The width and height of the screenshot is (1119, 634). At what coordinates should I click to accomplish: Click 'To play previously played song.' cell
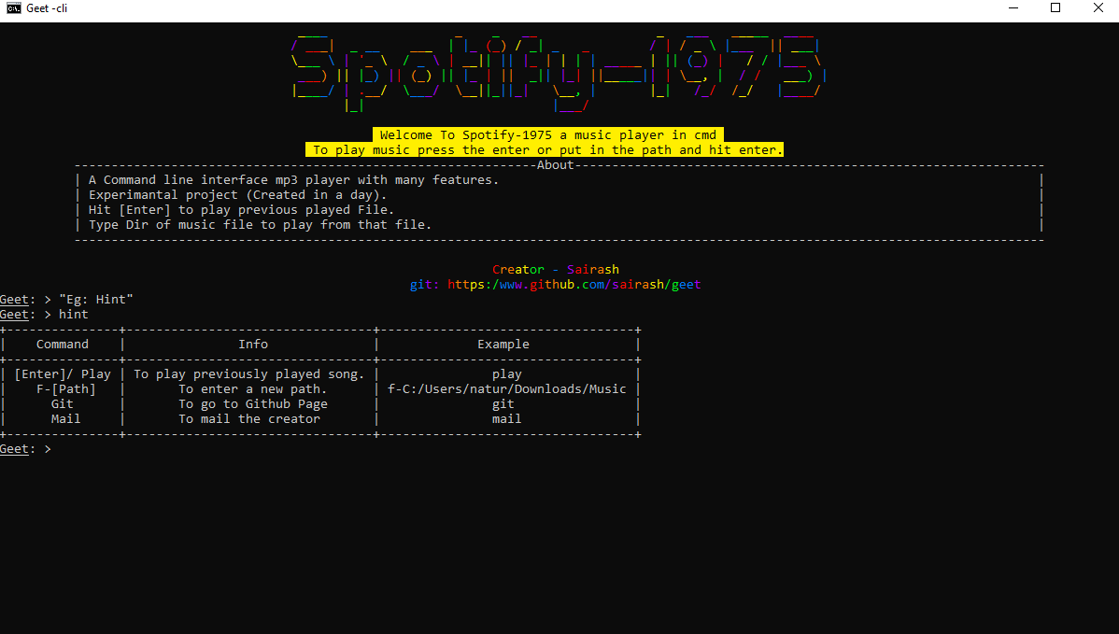coord(249,374)
